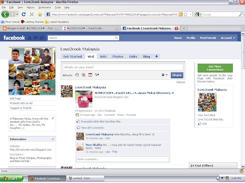Open the Get Started tab
The width and height of the screenshot is (245, 183).
[72, 56]
